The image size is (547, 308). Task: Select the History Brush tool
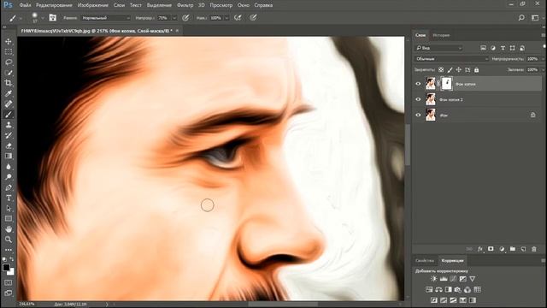(x=9, y=135)
